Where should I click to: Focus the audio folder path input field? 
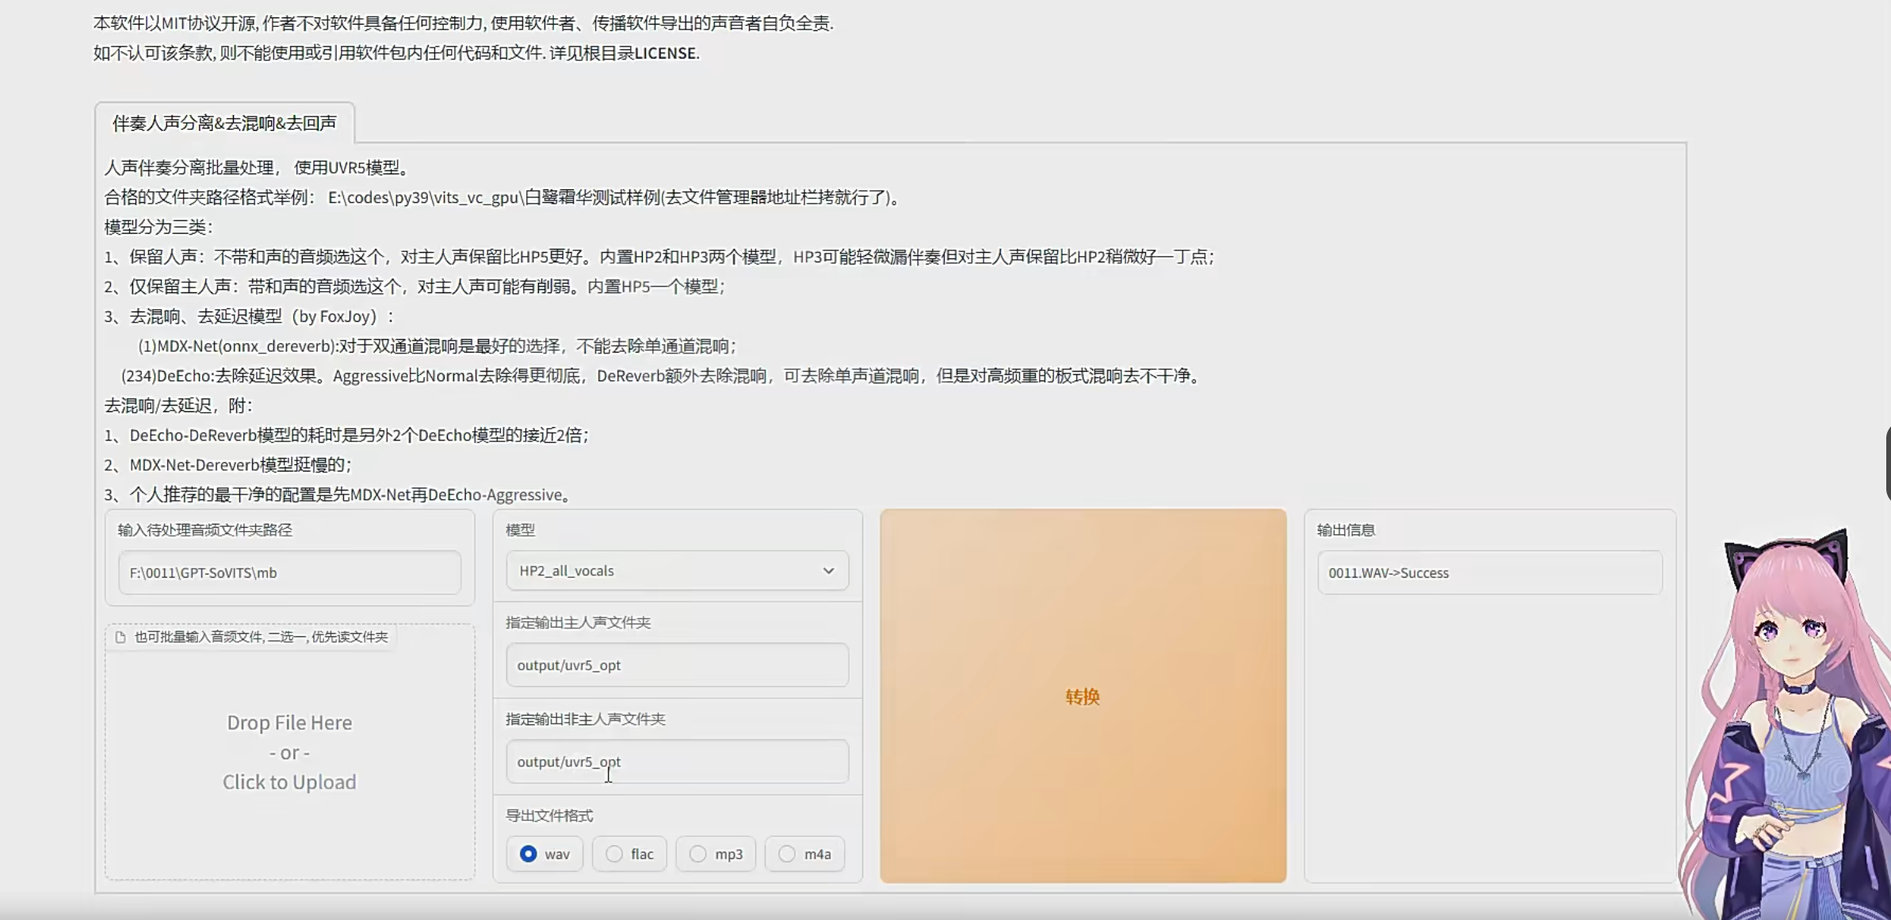click(289, 572)
